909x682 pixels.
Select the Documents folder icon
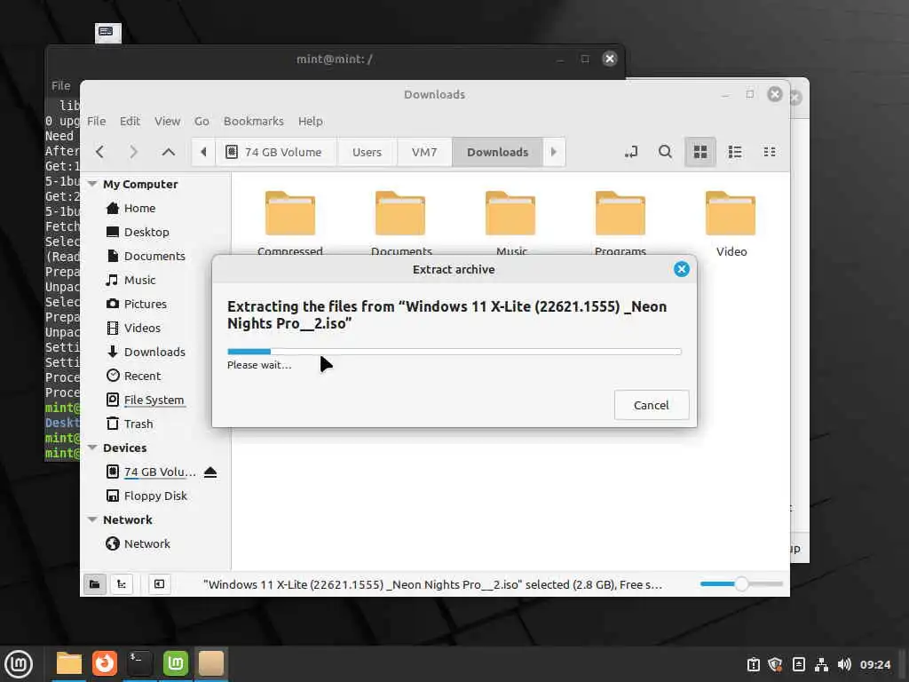(400, 213)
